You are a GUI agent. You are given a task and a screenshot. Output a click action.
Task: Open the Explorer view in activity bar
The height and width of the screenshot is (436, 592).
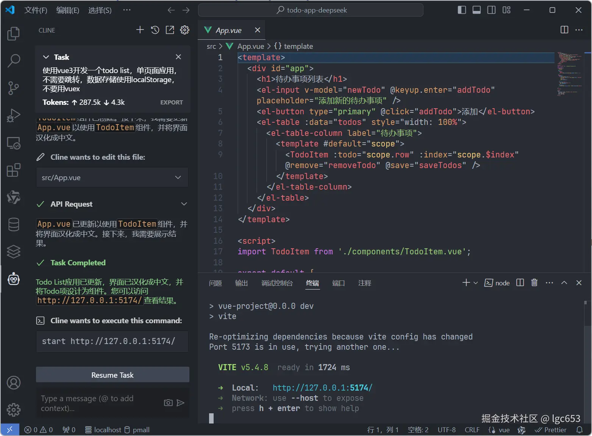pos(14,34)
